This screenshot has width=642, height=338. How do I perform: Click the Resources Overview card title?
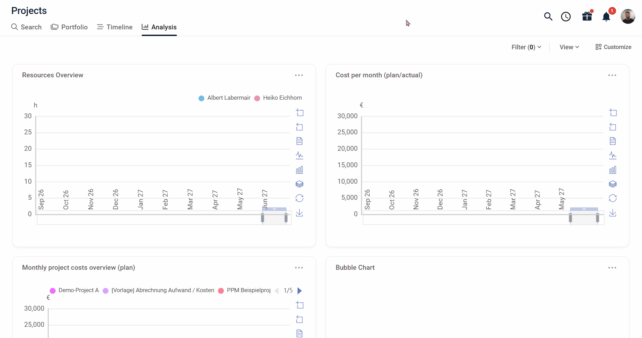[53, 75]
